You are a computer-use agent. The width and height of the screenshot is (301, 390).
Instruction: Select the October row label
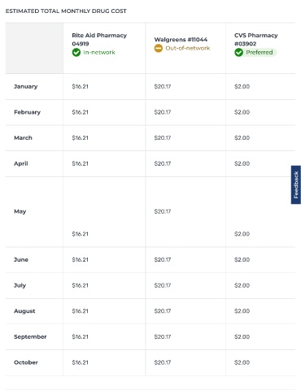click(26, 362)
